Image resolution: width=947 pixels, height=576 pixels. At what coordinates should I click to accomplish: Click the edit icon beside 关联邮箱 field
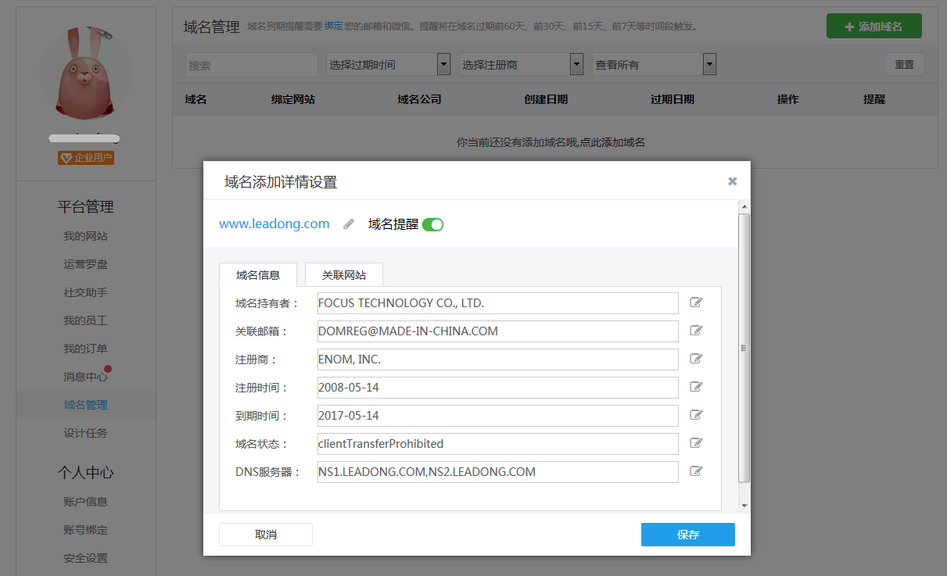pos(696,331)
